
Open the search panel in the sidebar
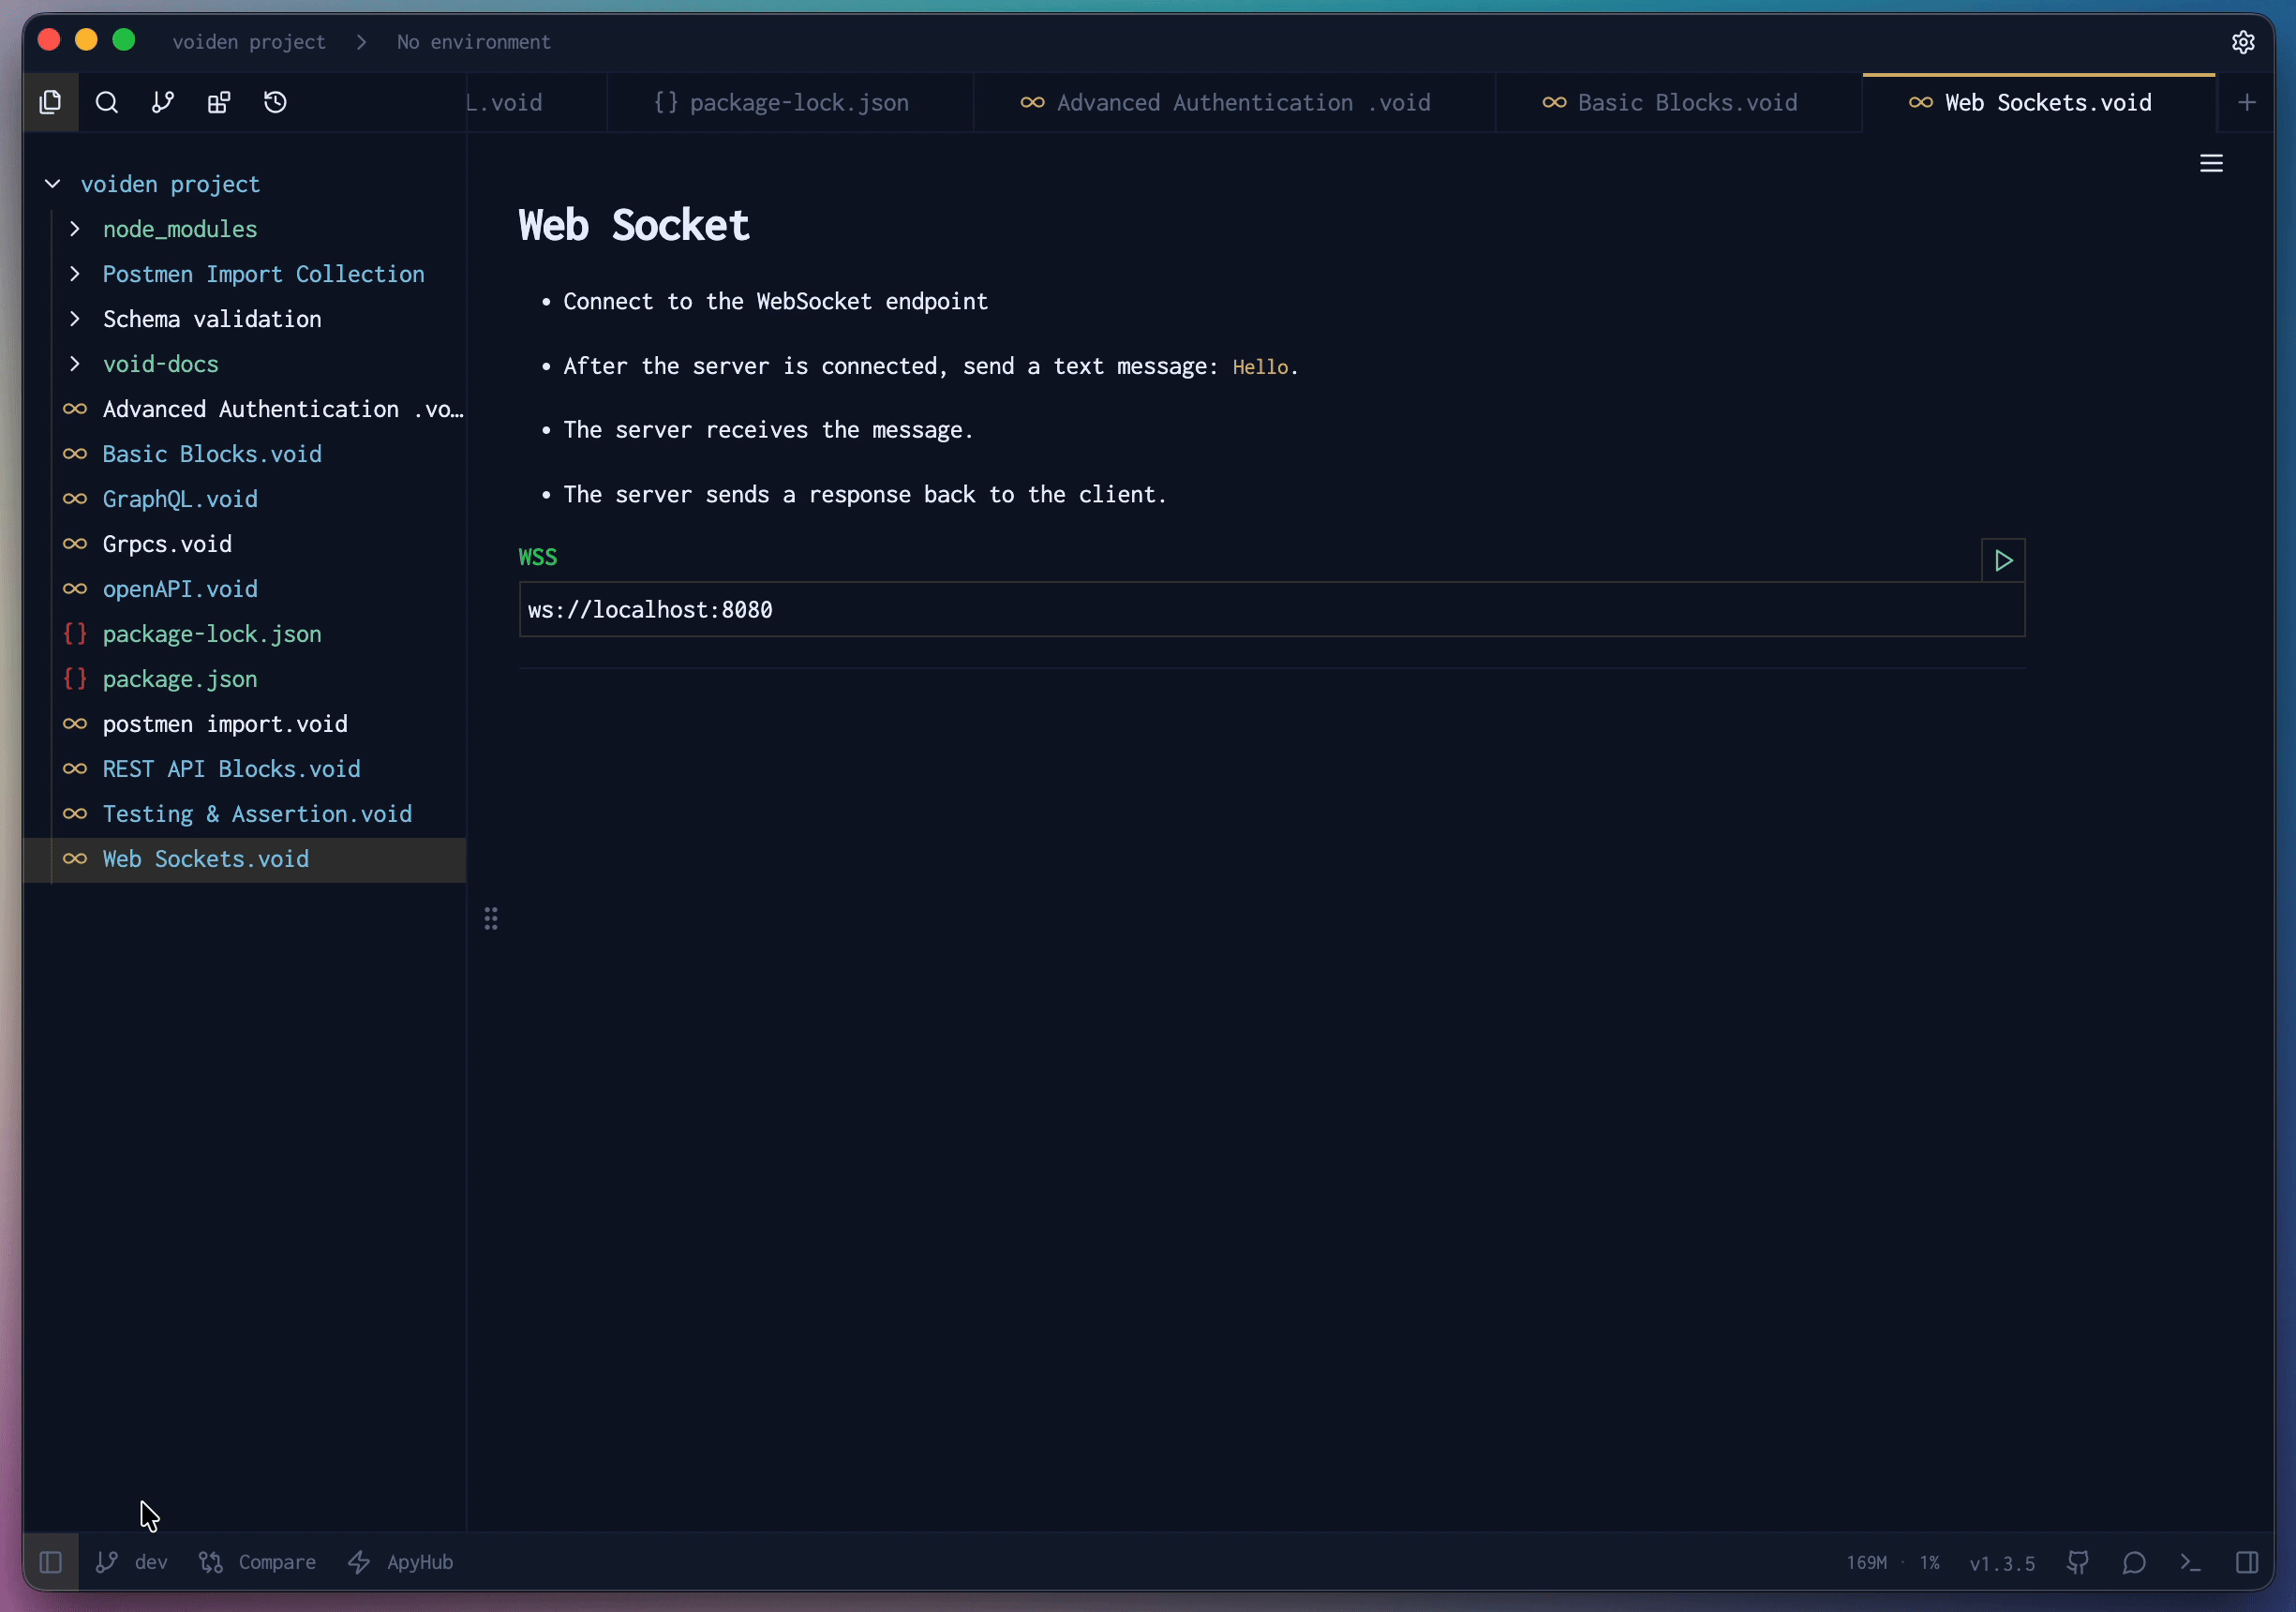tap(106, 102)
